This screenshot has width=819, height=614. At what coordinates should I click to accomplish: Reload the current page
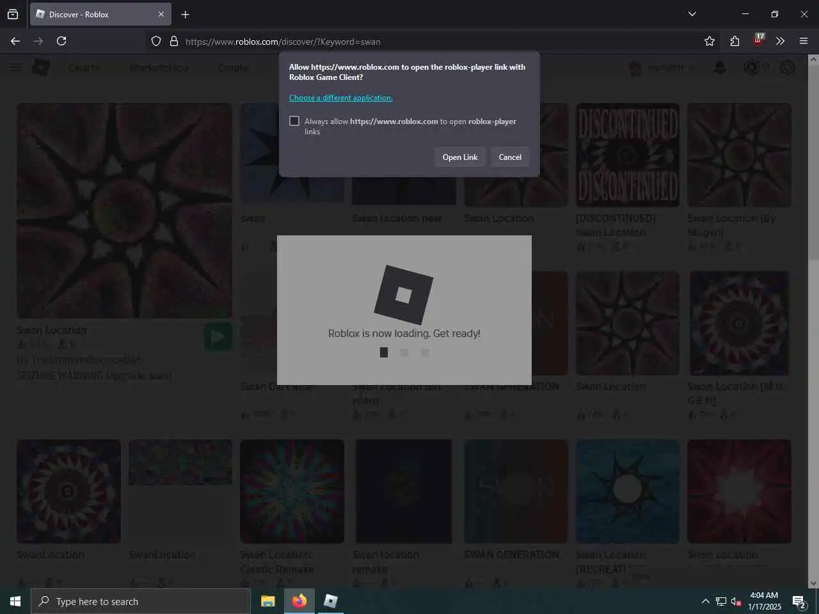pyautogui.click(x=61, y=41)
